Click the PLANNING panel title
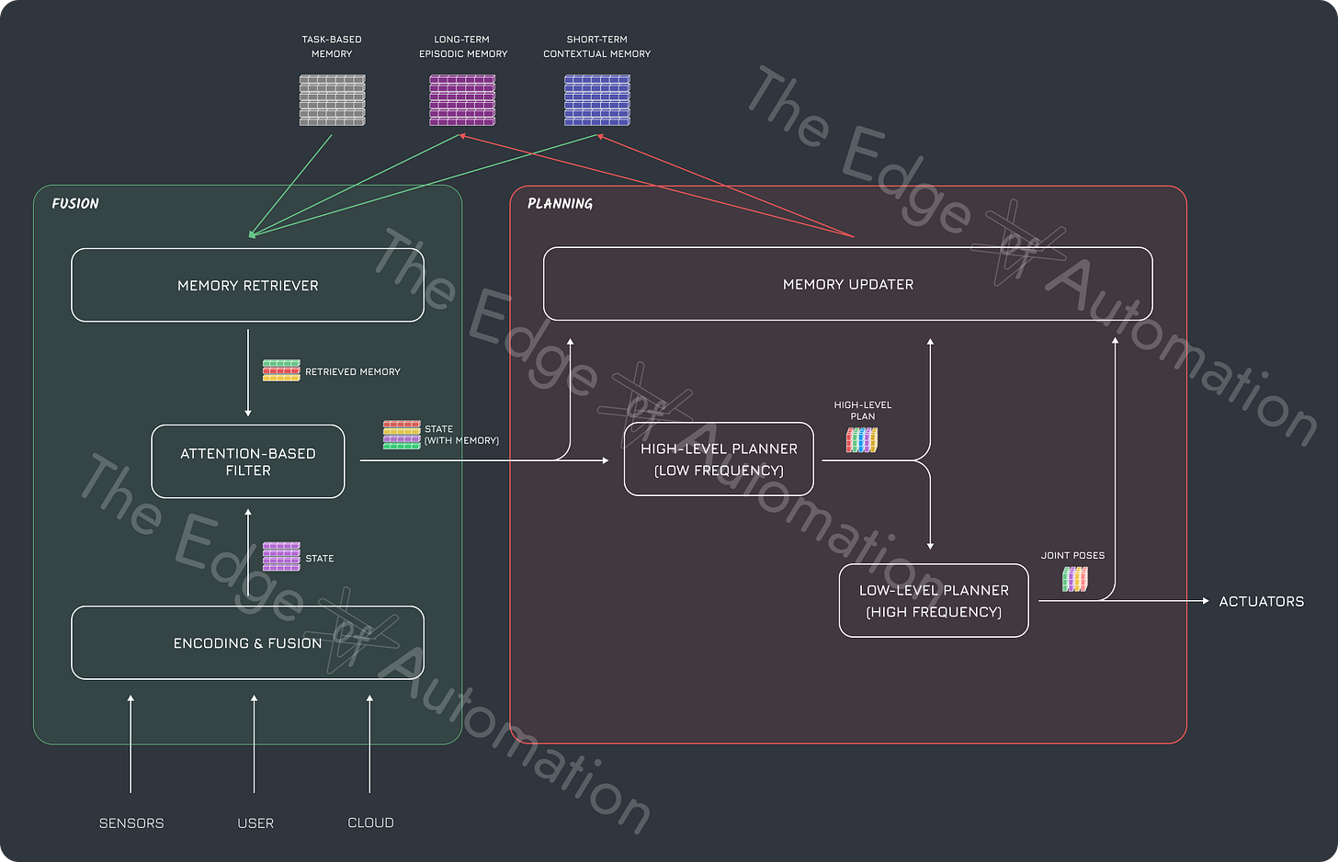The width and height of the screenshot is (1338, 862). (560, 203)
